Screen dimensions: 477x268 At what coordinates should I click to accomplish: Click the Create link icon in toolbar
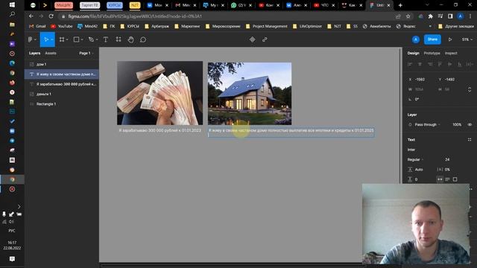click(265, 39)
